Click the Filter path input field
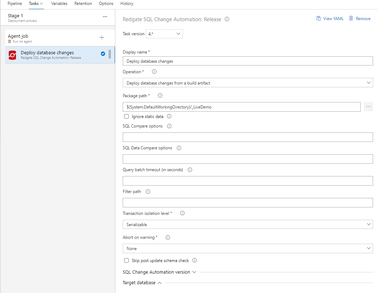The width and height of the screenshot is (378, 293). 248,202
